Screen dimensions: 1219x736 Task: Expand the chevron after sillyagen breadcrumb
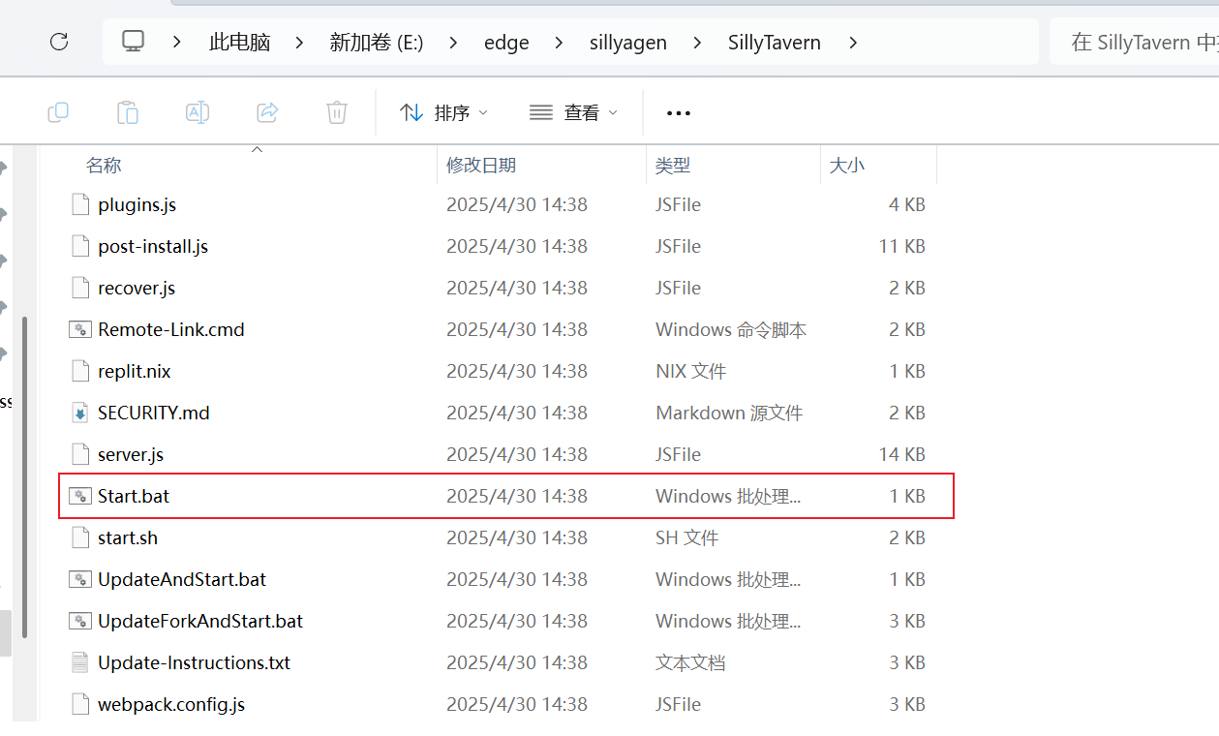tap(697, 43)
